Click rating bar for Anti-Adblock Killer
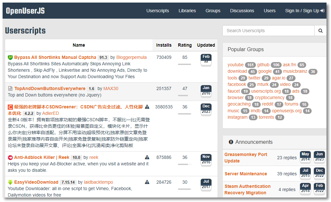The width and height of the screenshot is (331, 202). [x=184, y=164]
